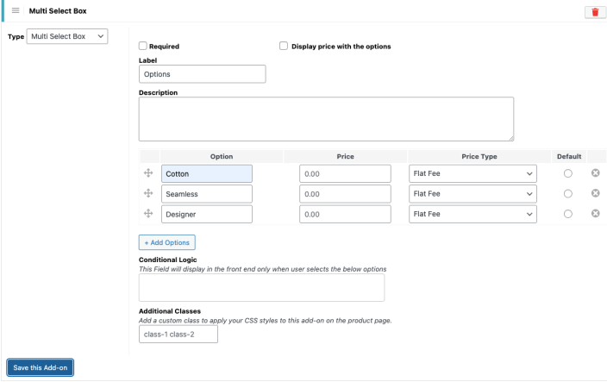Image resolution: width=607 pixels, height=382 pixels.
Task: Click the move handle for the Seamless row
Action: tap(148, 194)
